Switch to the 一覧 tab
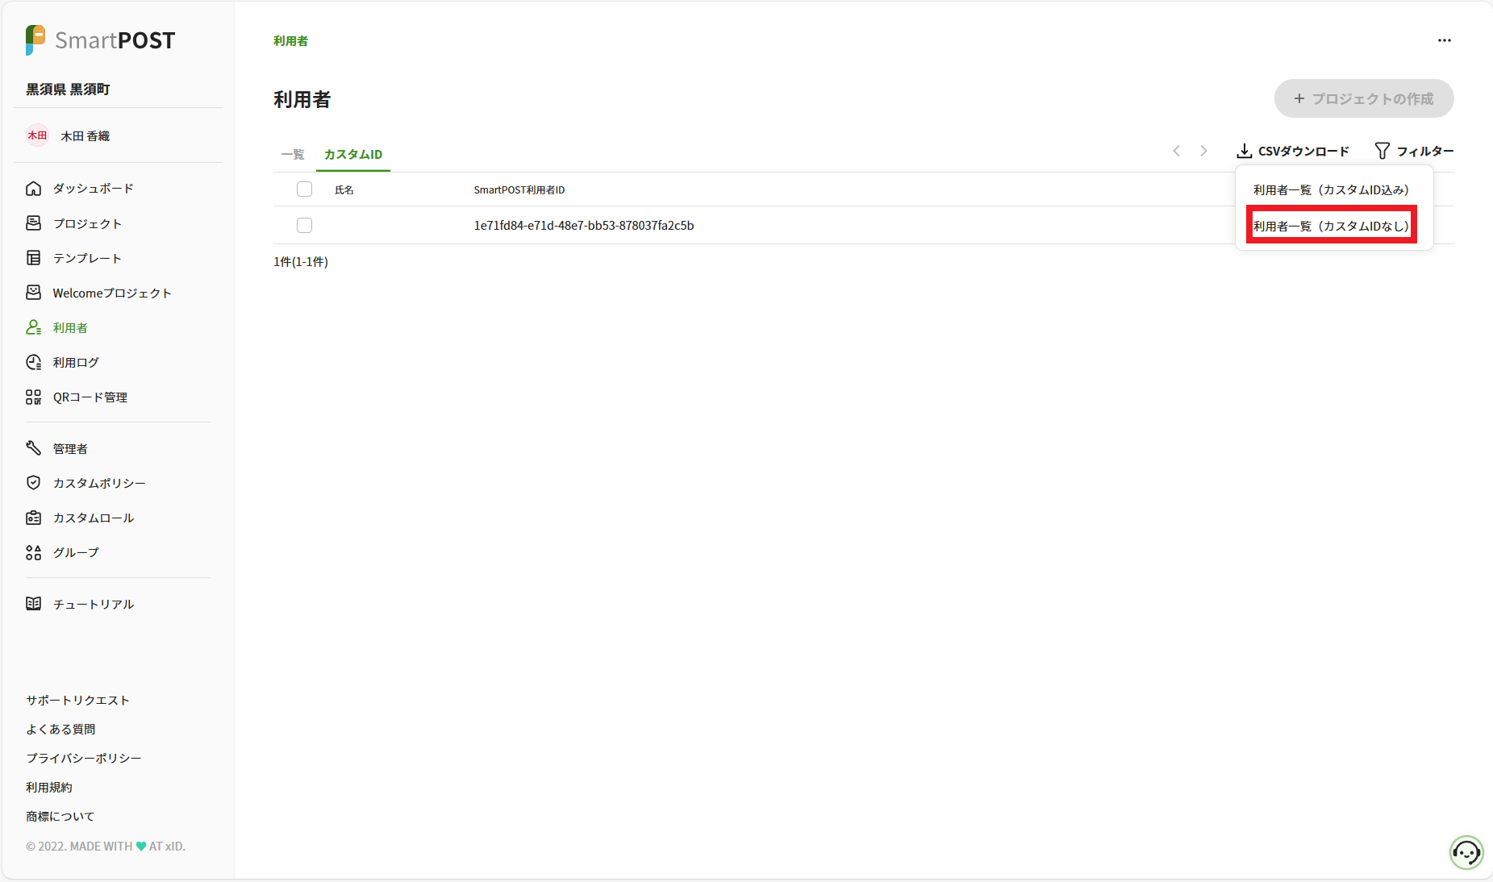Image resolution: width=1493 pixels, height=882 pixels. [293, 154]
